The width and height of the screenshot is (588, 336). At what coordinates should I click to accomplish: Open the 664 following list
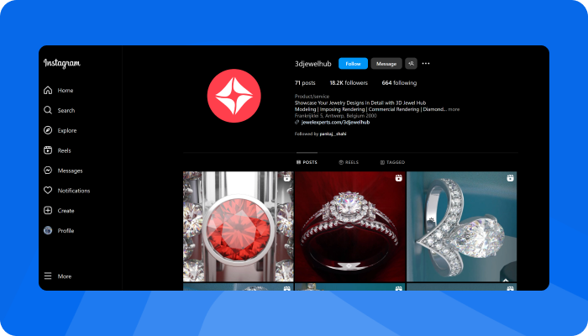[399, 83]
